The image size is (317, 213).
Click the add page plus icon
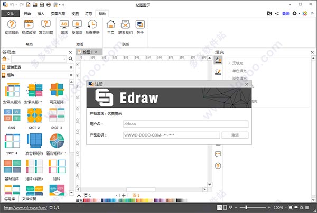pyautogui.click(x=124, y=195)
